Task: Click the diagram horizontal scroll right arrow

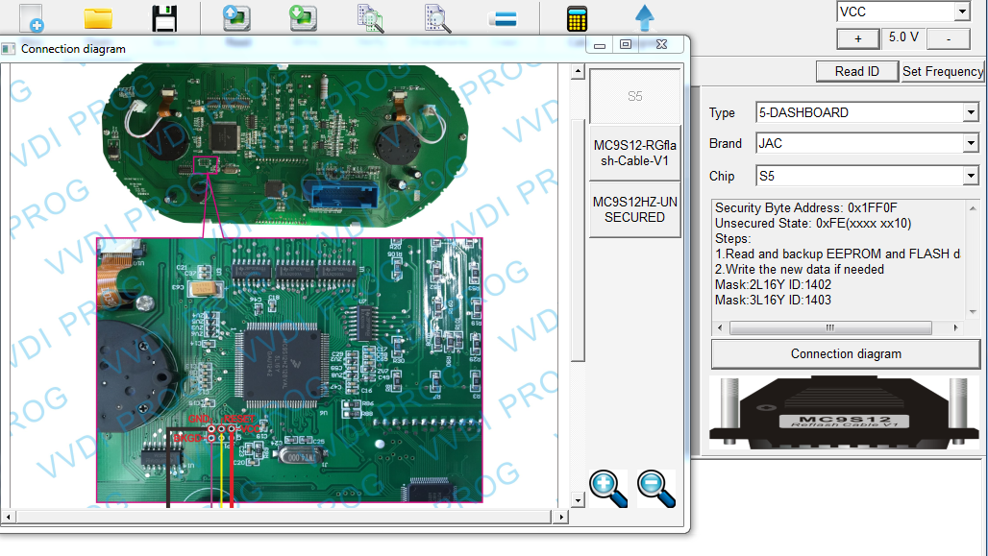Action: coord(561,517)
